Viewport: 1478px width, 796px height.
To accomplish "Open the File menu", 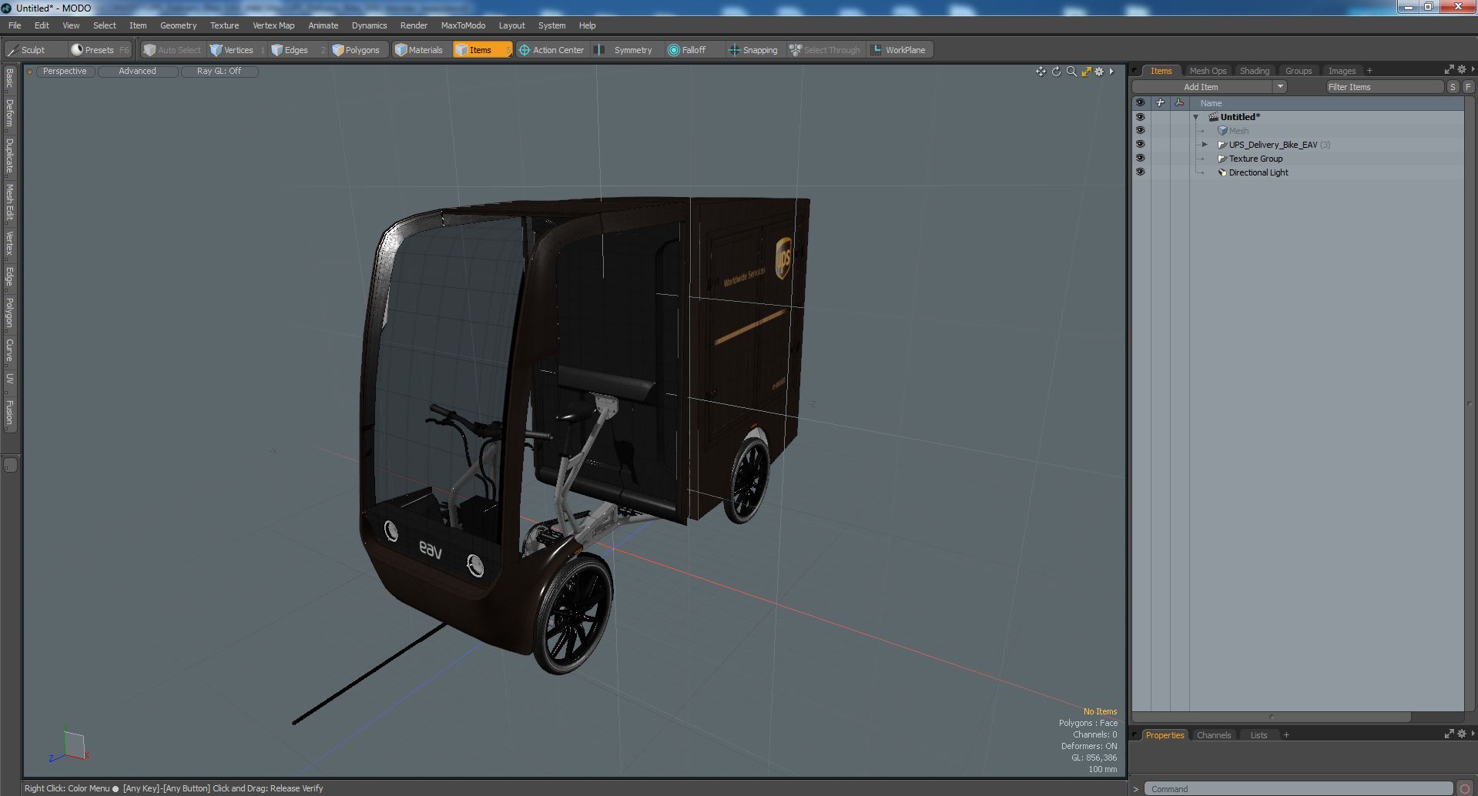I will pyautogui.click(x=15, y=25).
